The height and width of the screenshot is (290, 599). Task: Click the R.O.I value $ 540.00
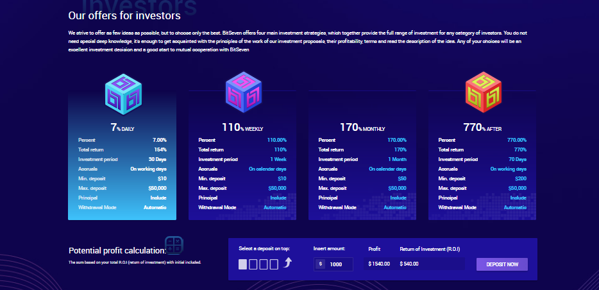pyautogui.click(x=409, y=264)
